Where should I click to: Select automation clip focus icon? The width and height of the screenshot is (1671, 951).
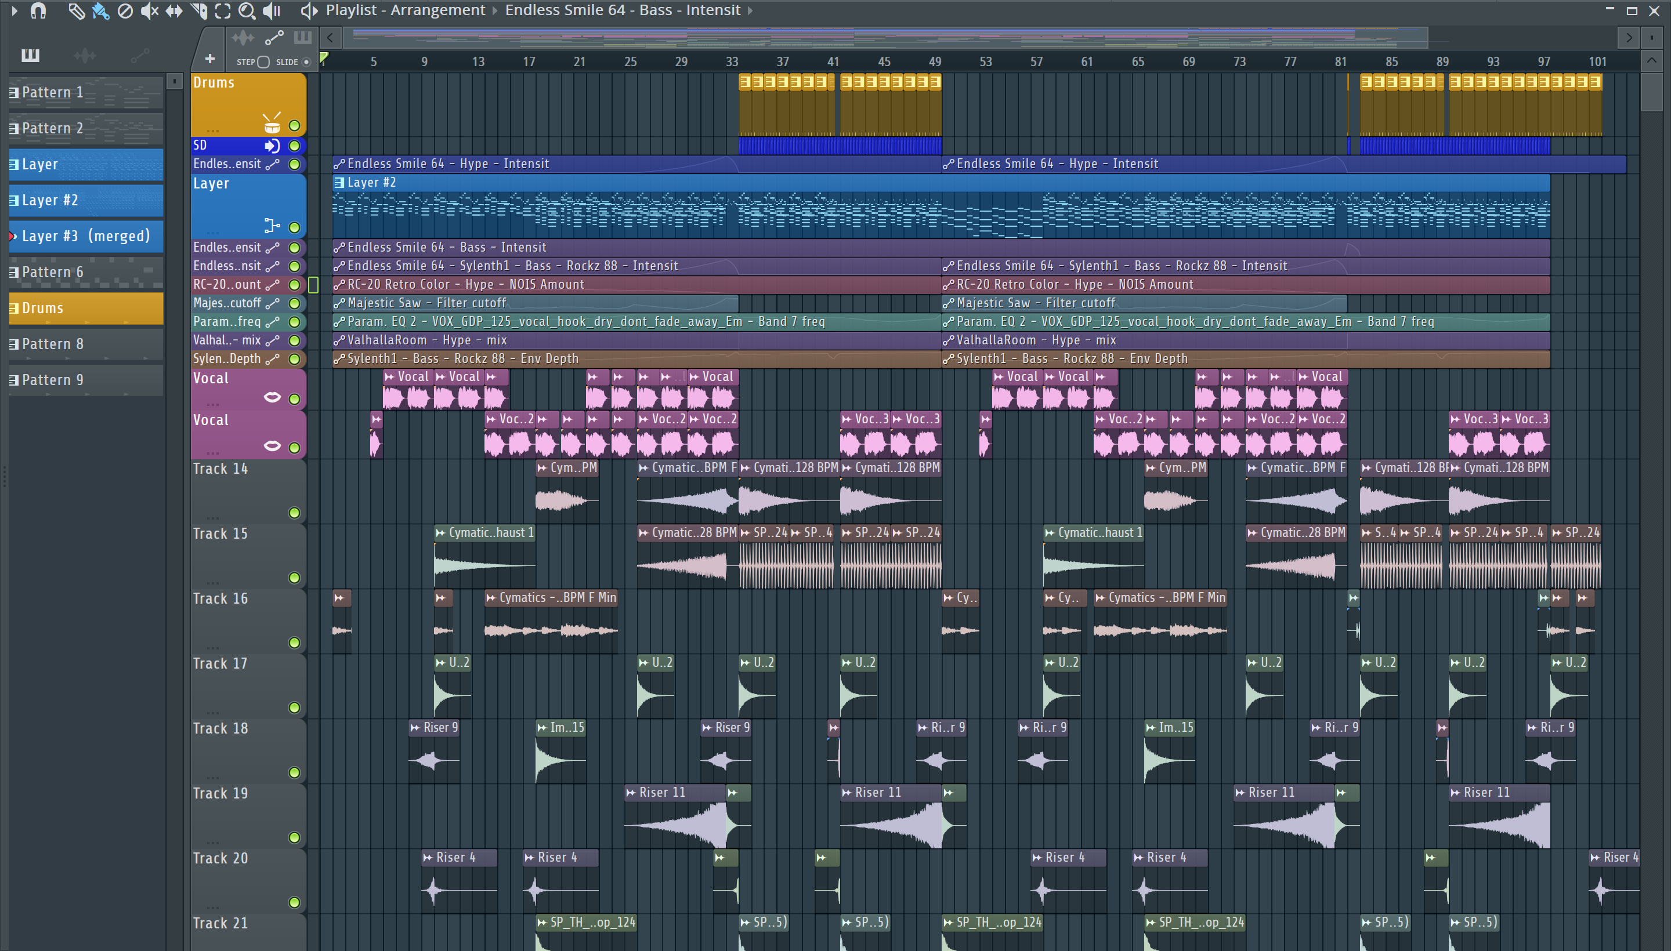tap(274, 38)
